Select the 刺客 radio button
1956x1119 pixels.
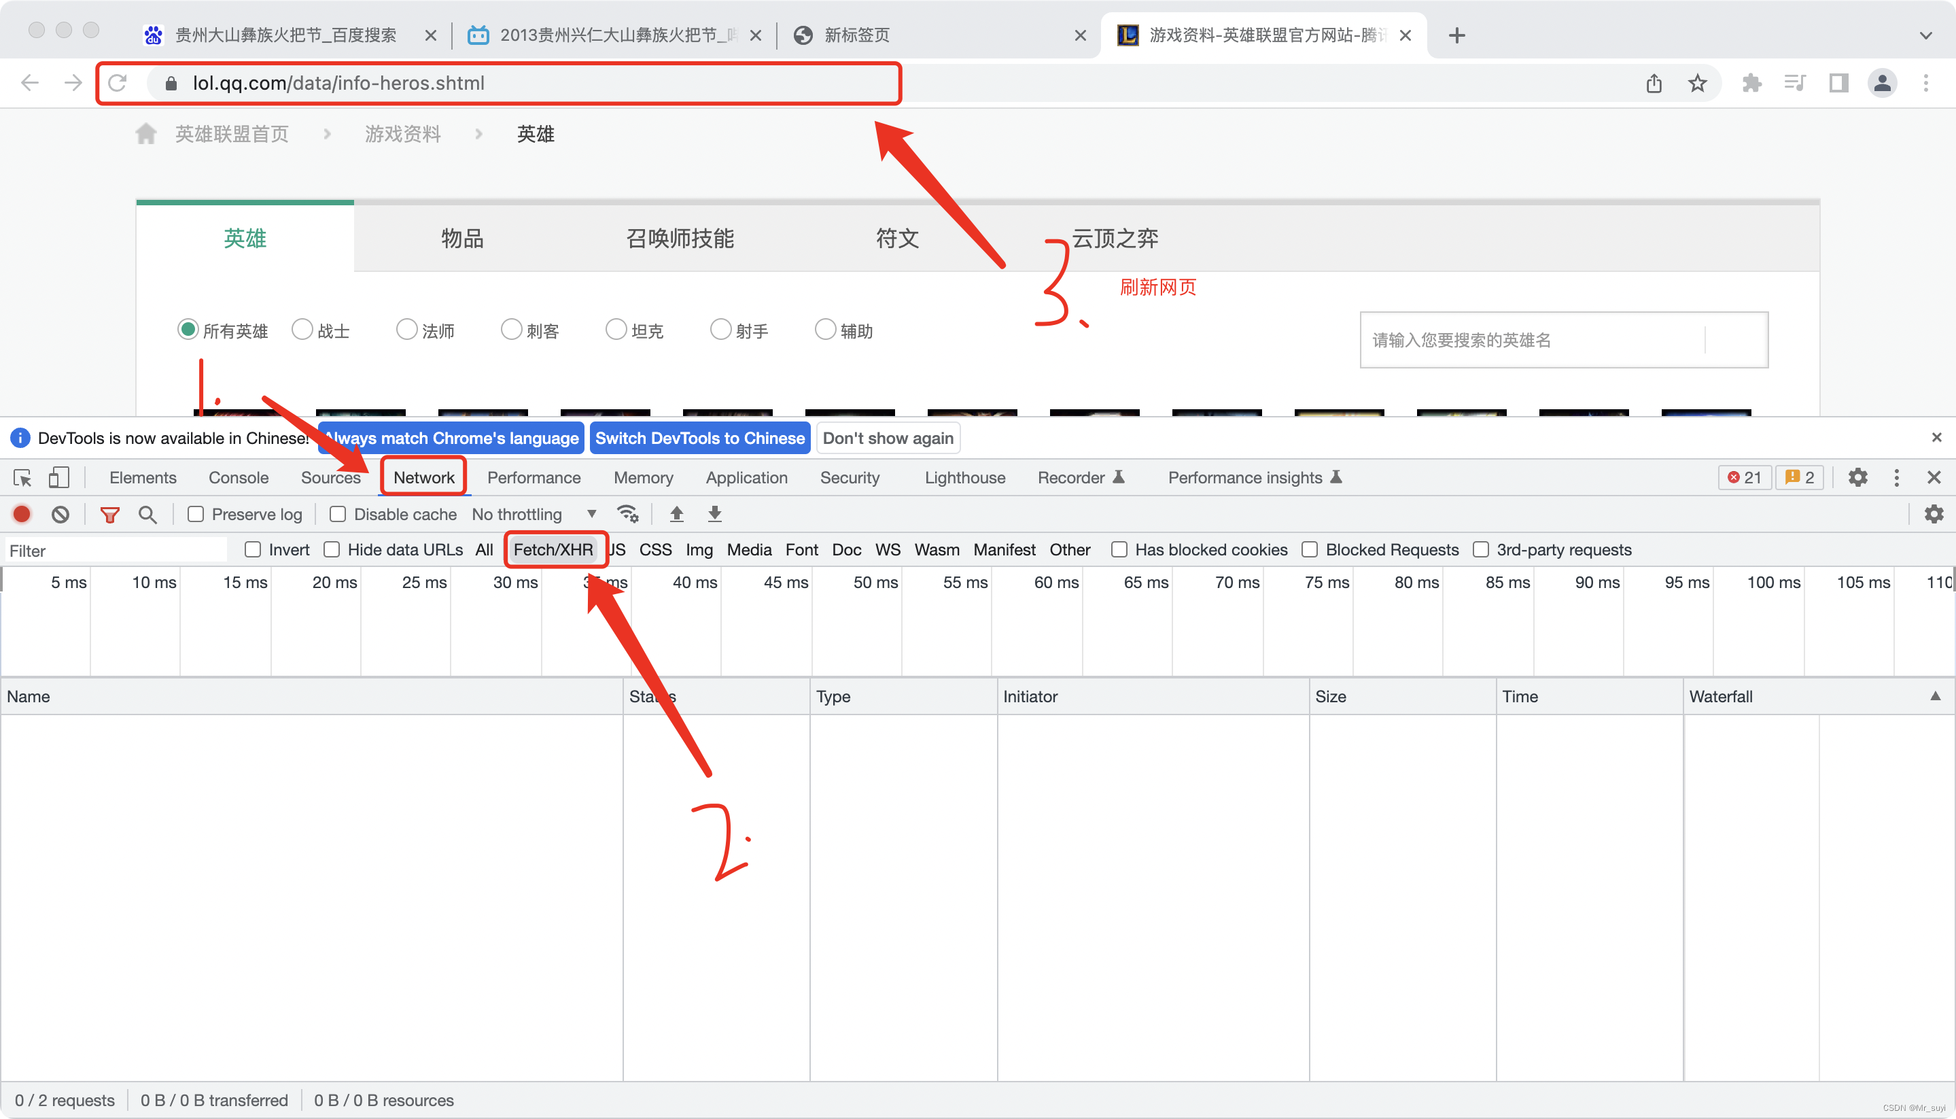(511, 329)
